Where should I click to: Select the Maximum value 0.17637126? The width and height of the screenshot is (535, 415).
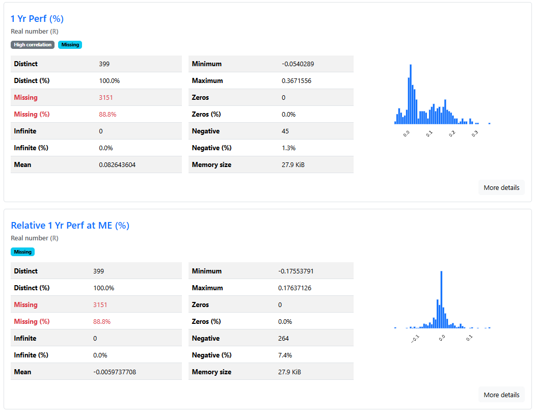tap(295, 288)
